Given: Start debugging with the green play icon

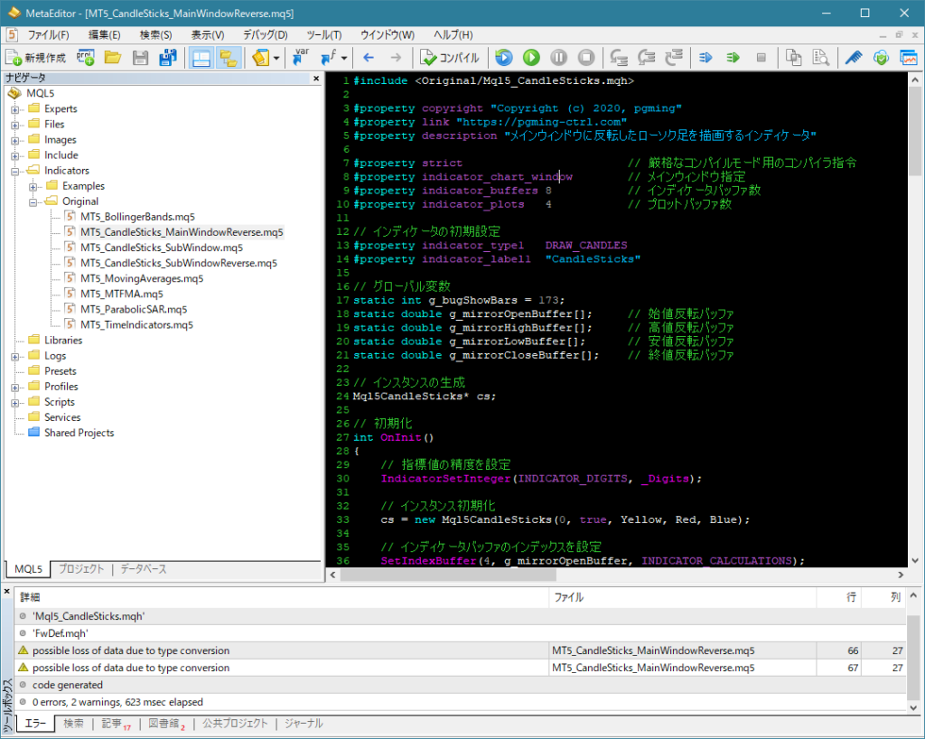Looking at the screenshot, I should [532, 57].
